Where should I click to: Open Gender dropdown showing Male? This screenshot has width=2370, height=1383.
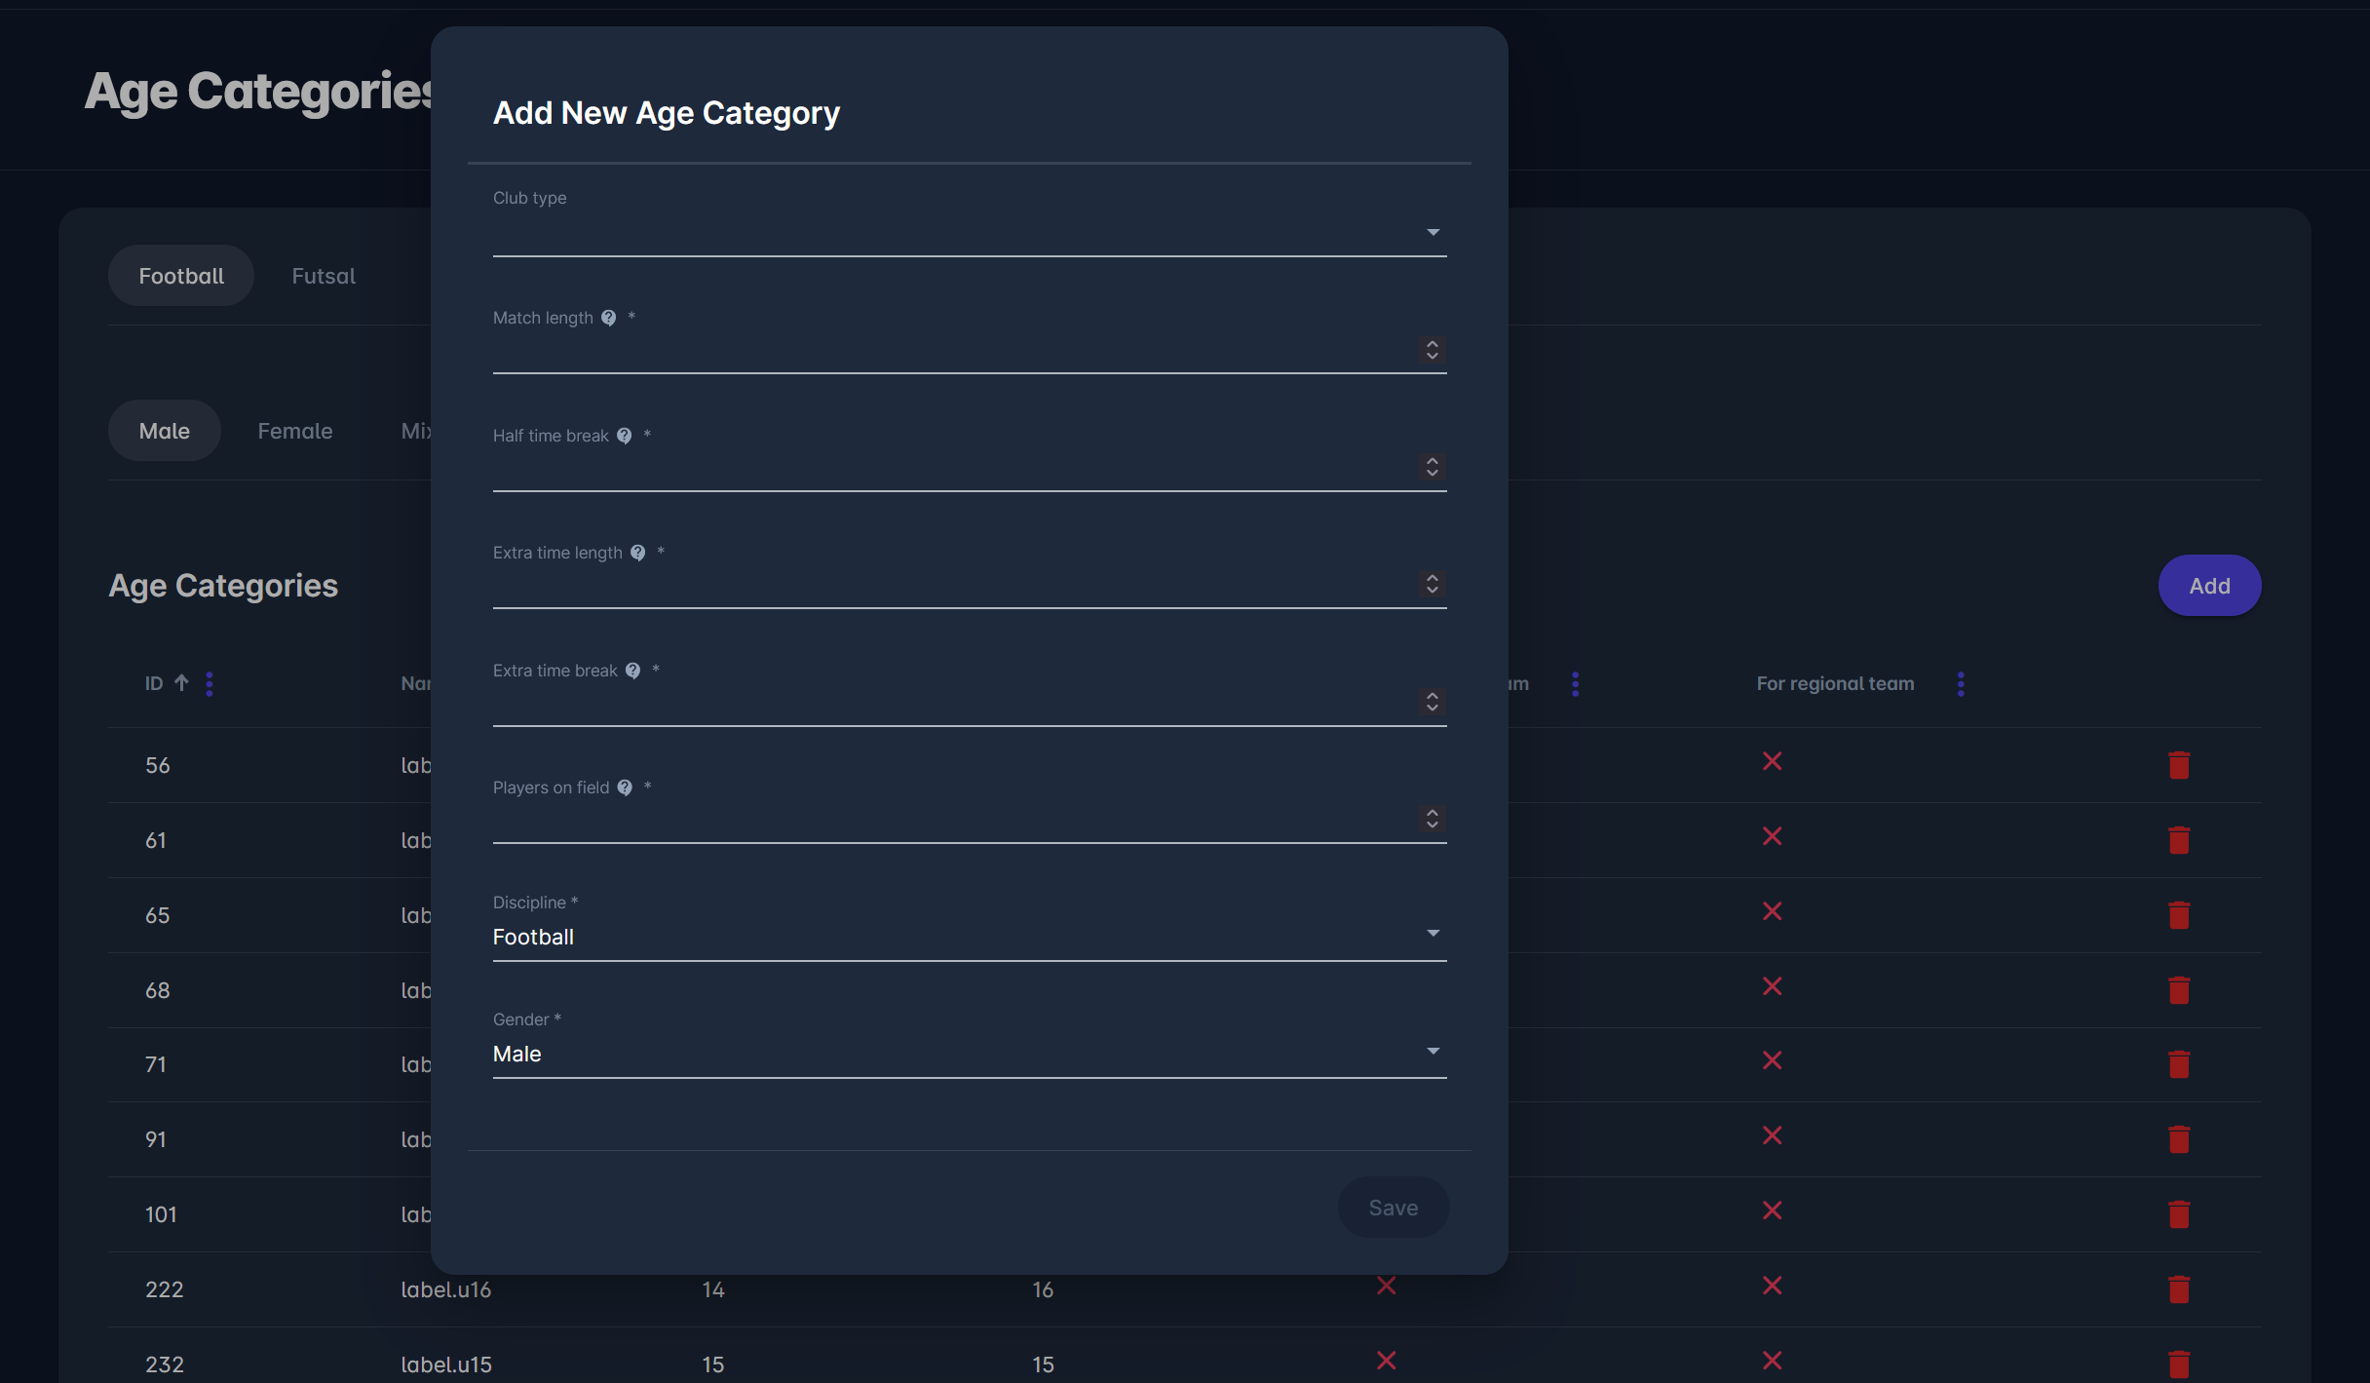[969, 1053]
